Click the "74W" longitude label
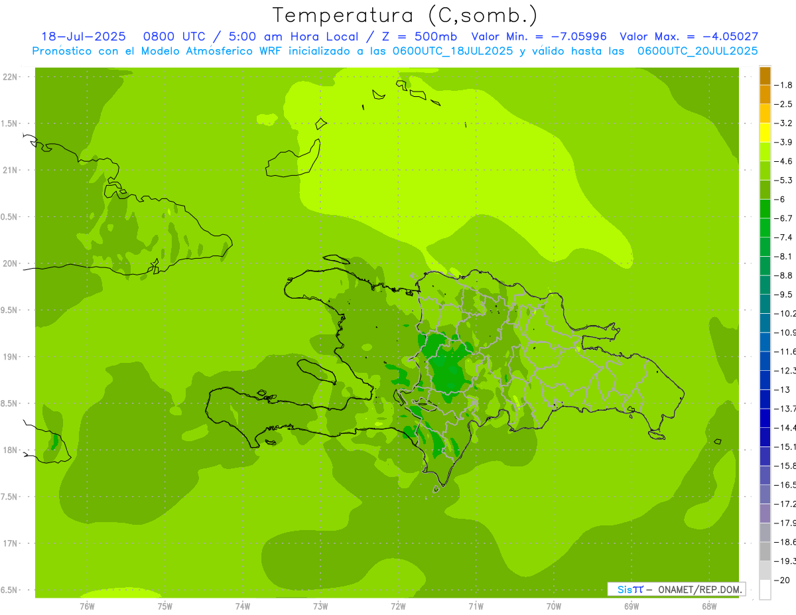Screen dimensions: 796x615 click(243, 606)
